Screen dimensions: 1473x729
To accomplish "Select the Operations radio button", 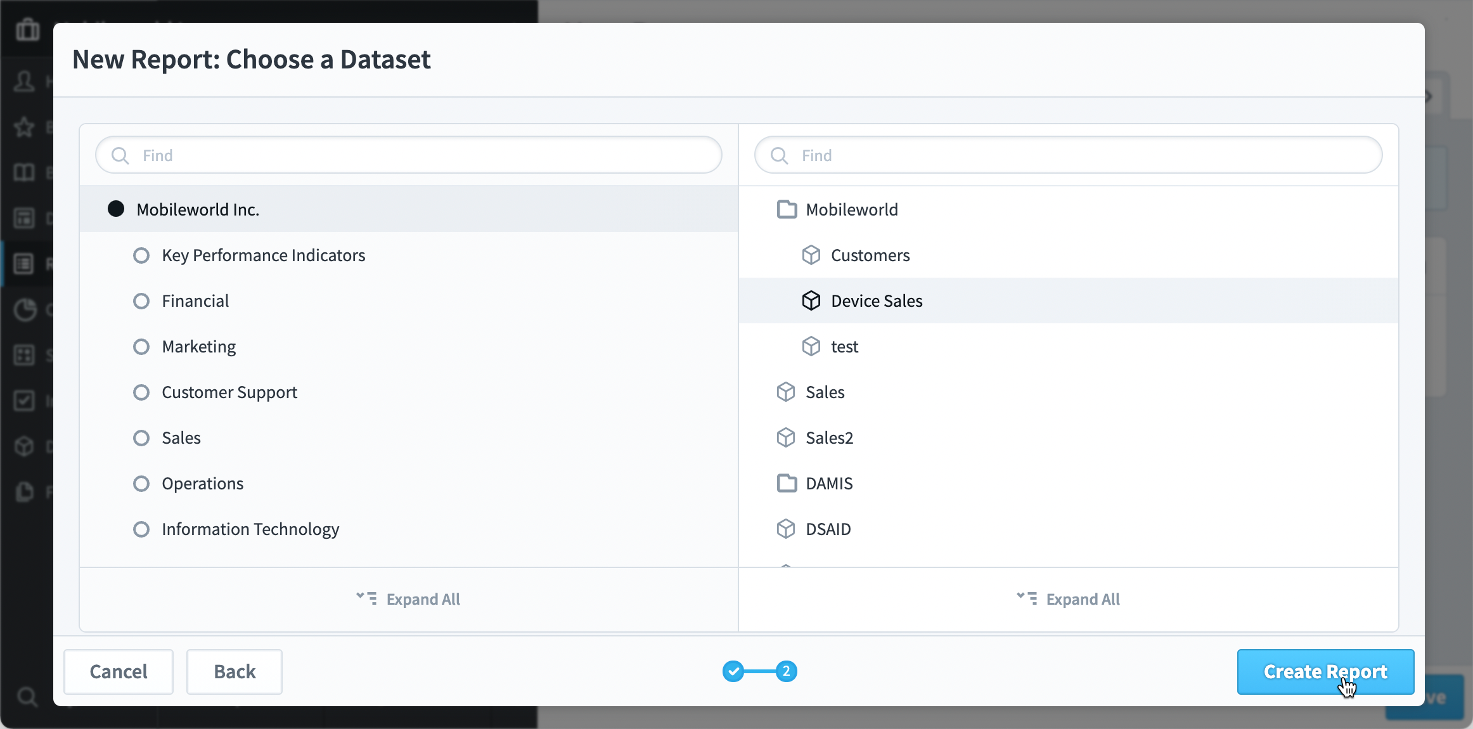I will pyautogui.click(x=141, y=484).
